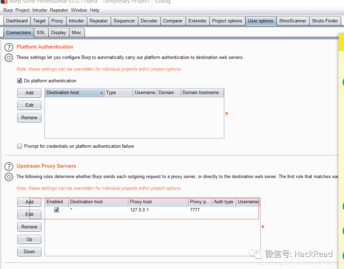Click Username column header in authentication table
This screenshot has height=269, width=344.
(145, 92)
